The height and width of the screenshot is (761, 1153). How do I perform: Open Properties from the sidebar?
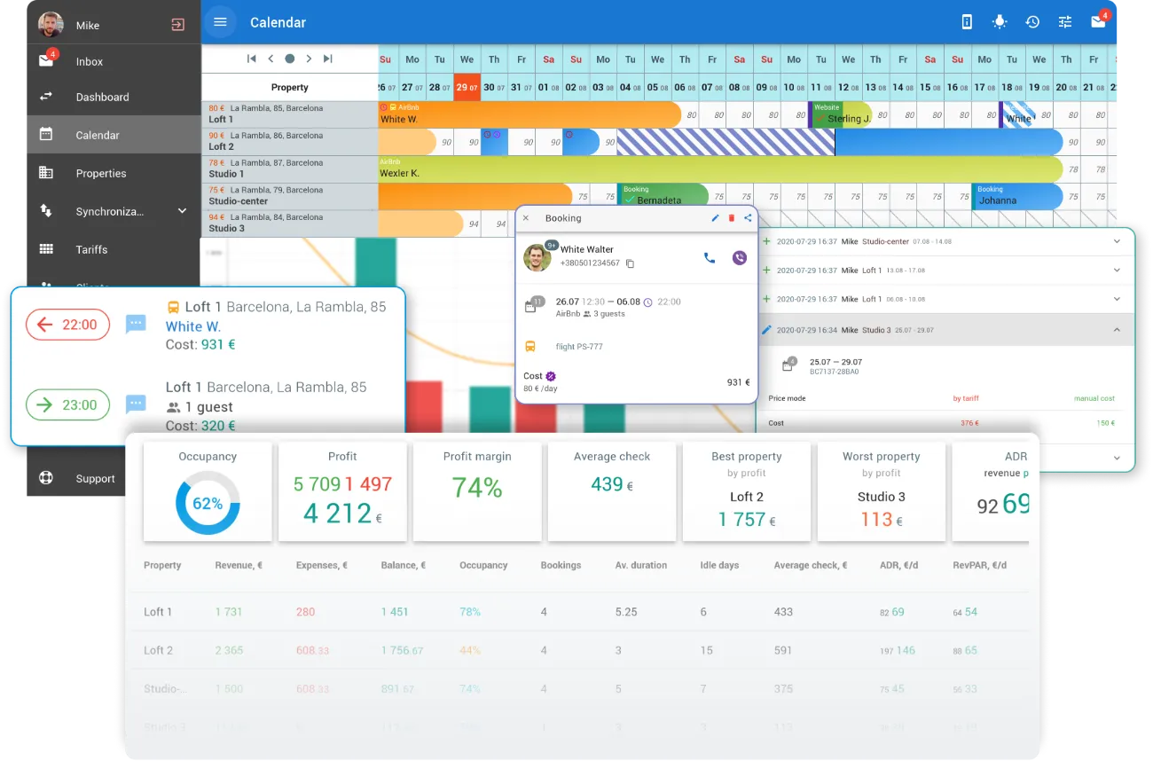101,174
